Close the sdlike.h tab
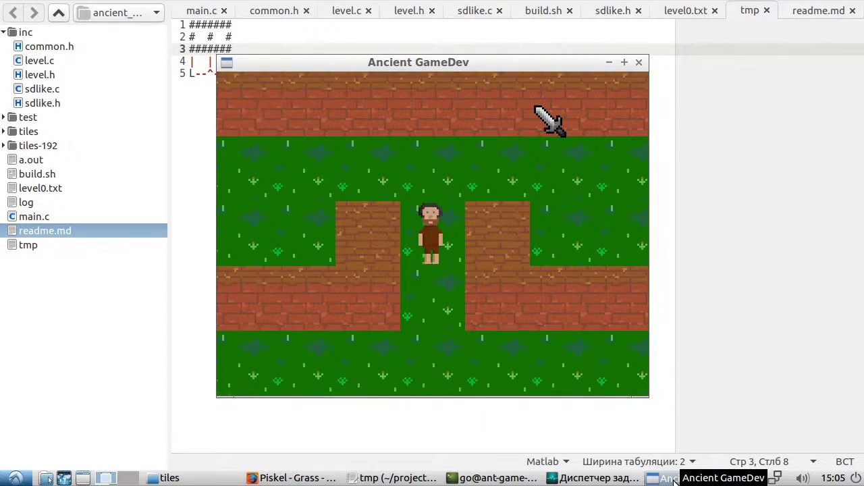The height and width of the screenshot is (486, 864). click(x=638, y=11)
